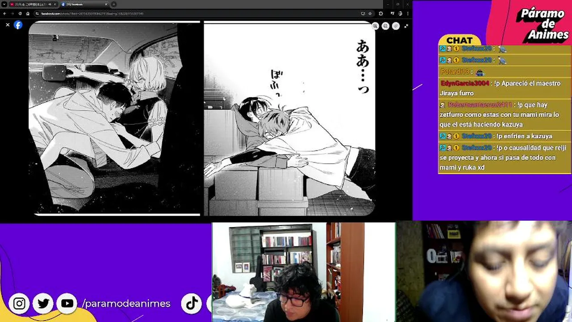
Task: Reload the browser page
Action: click(x=20, y=13)
